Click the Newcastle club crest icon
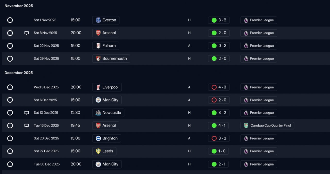This screenshot has width=330, height=174. tap(98, 113)
